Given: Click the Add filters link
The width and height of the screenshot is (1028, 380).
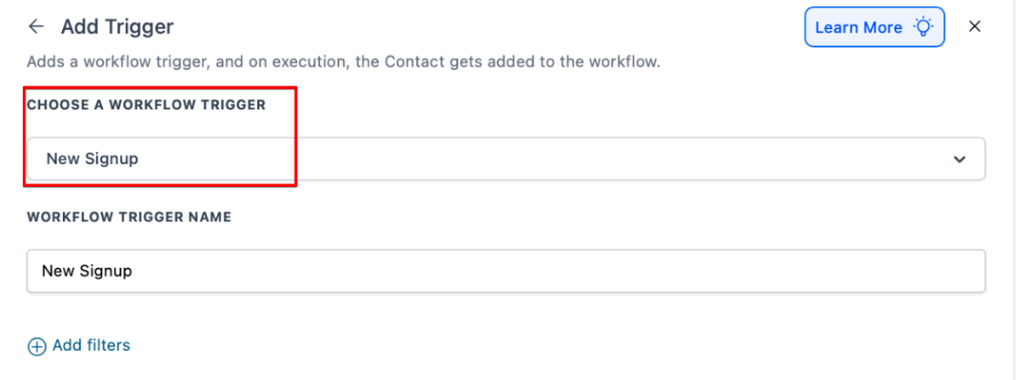Looking at the screenshot, I should pos(91,345).
